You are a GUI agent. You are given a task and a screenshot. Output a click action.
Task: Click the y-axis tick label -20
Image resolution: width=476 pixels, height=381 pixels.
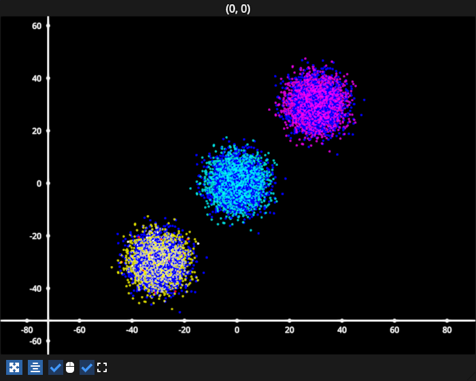[x=35, y=236]
